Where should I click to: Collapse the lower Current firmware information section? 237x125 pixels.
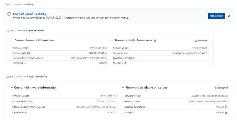[12, 87]
